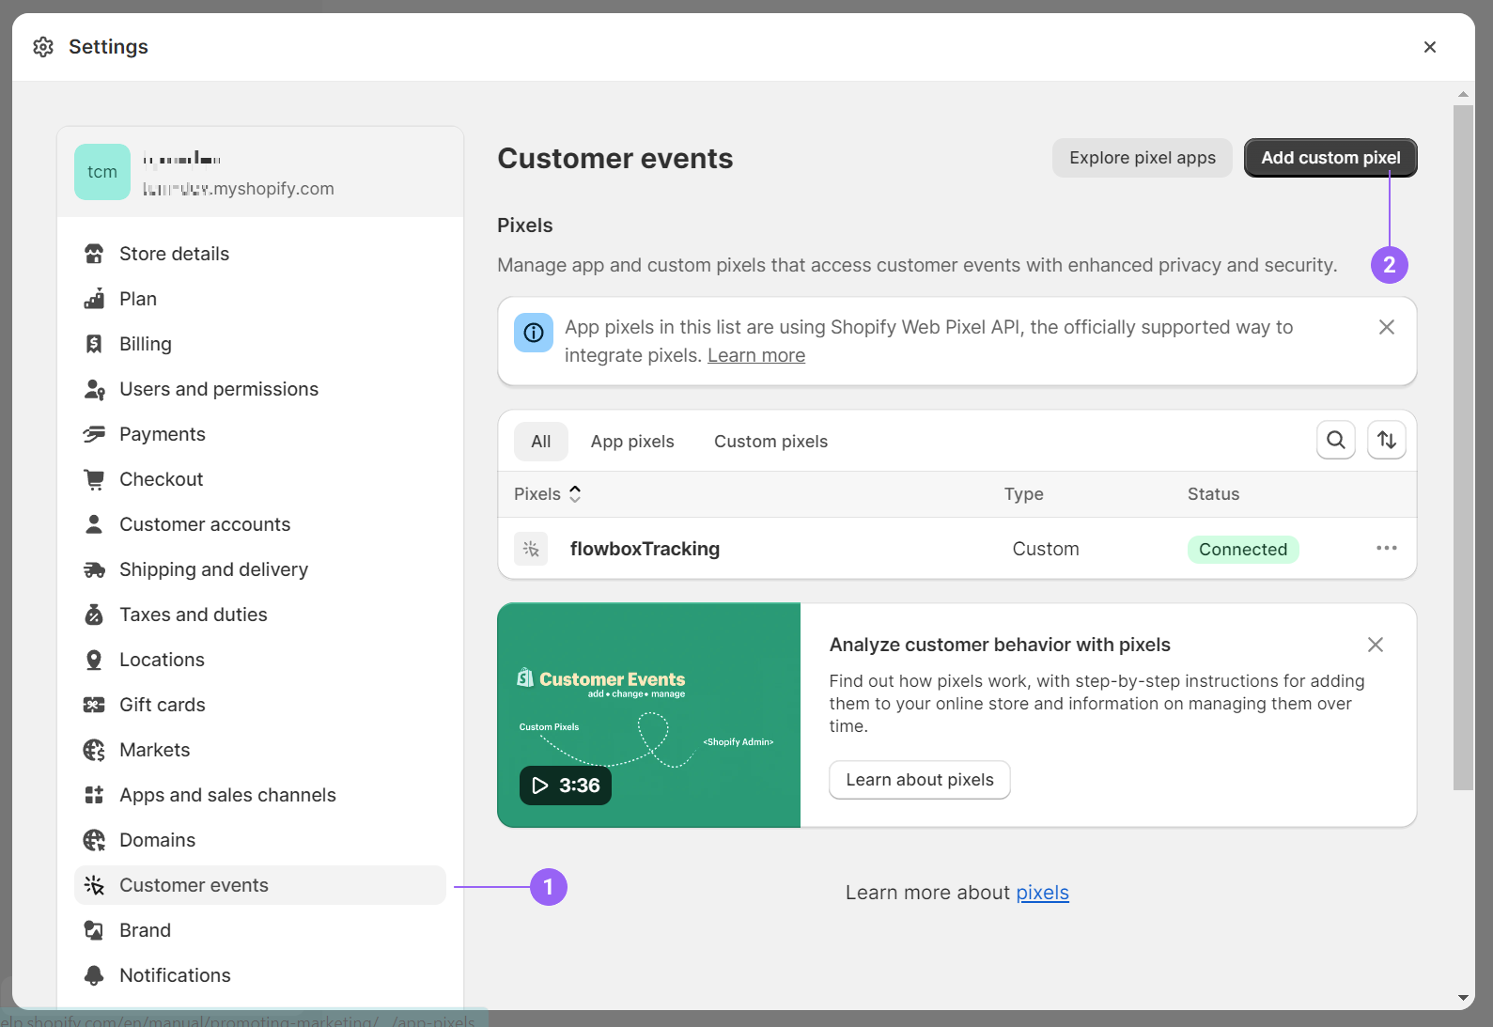Open flowboxTracking three-dot actions menu
Viewport: 1493px width, 1027px height.
coord(1386,548)
